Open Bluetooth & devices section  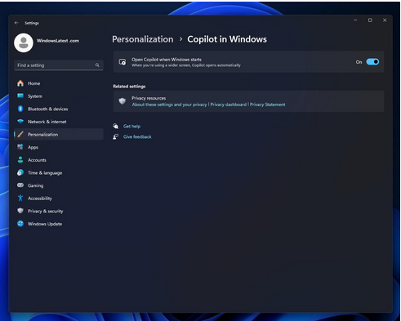[59, 109]
